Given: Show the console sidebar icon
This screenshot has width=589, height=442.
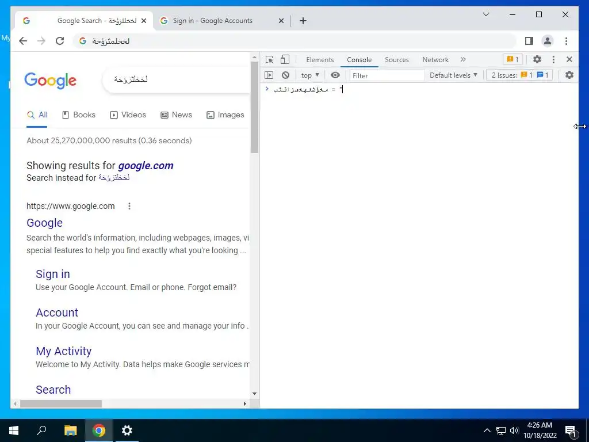Looking at the screenshot, I should (x=269, y=75).
